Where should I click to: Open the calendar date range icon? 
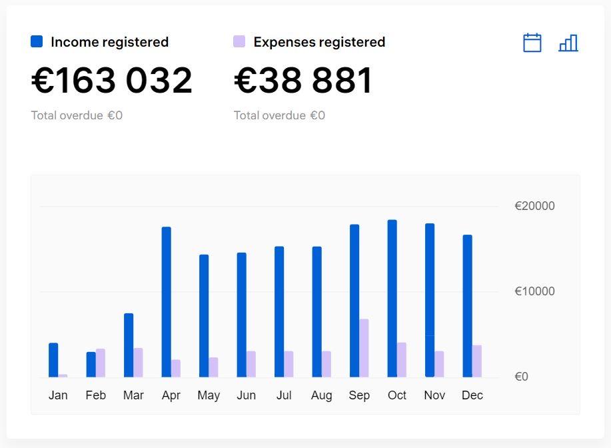tap(532, 43)
